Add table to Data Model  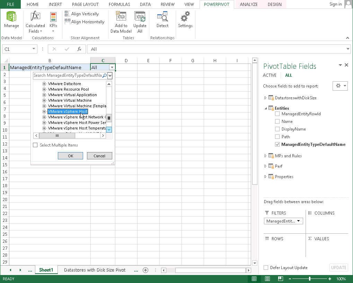coord(121,22)
